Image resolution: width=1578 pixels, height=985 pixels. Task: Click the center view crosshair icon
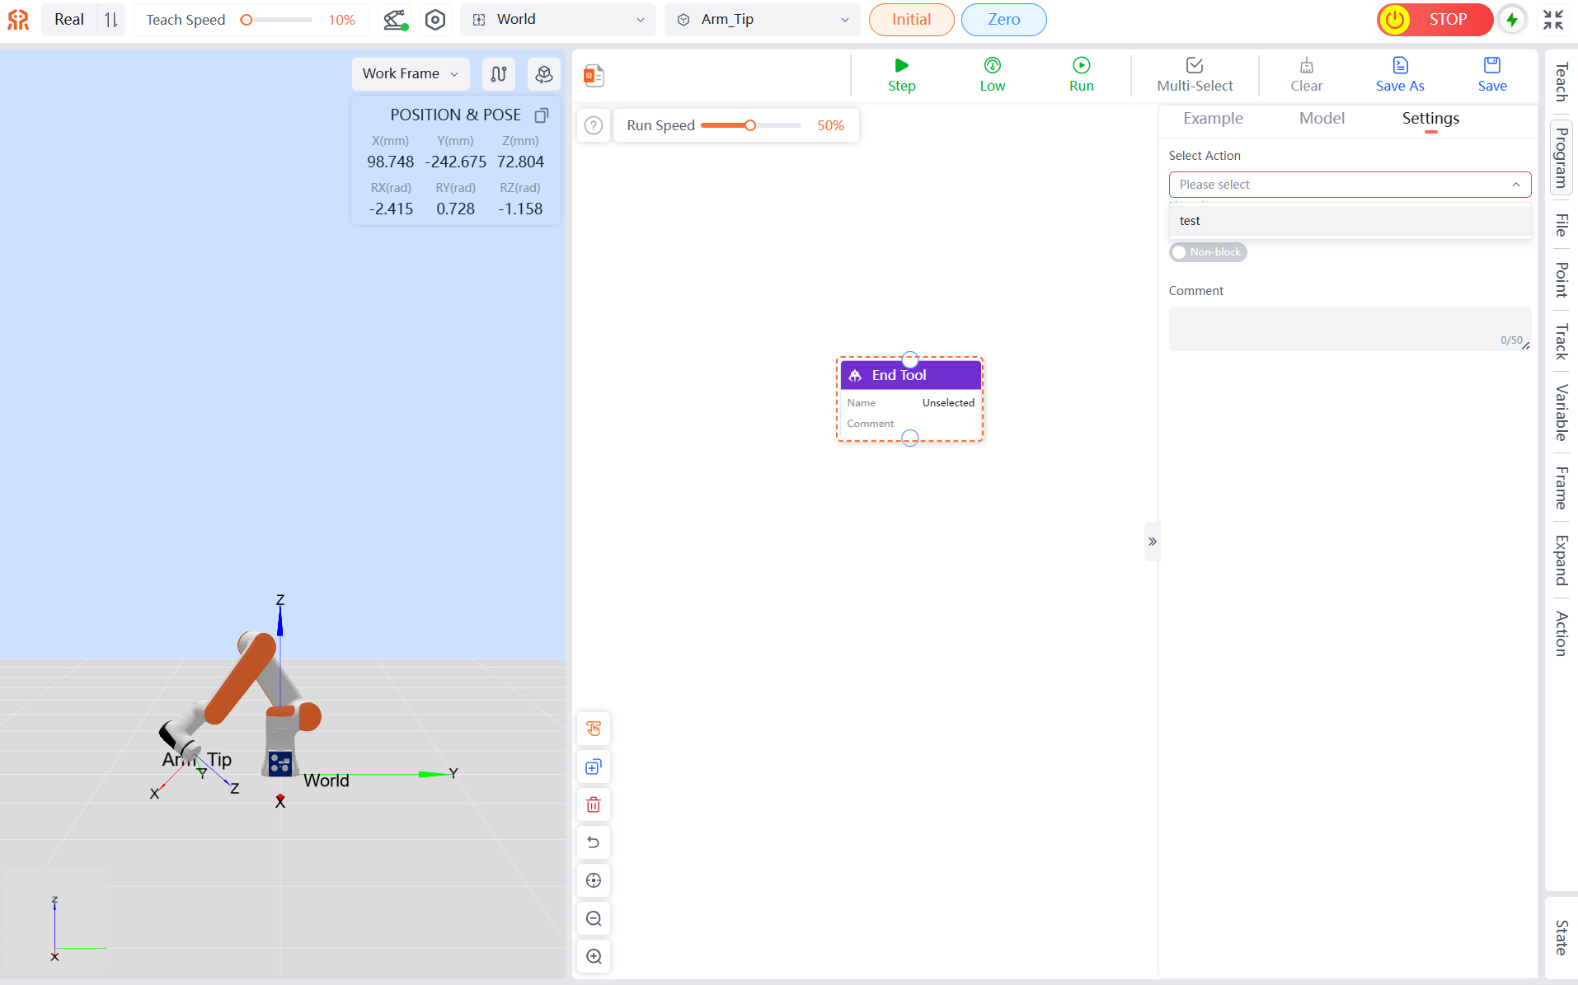coord(594,880)
